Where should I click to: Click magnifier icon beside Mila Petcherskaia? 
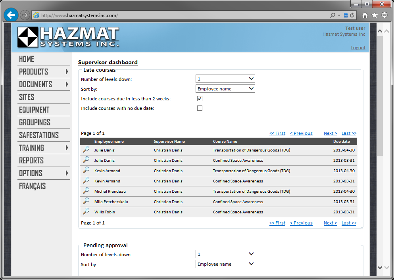click(86, 201)
